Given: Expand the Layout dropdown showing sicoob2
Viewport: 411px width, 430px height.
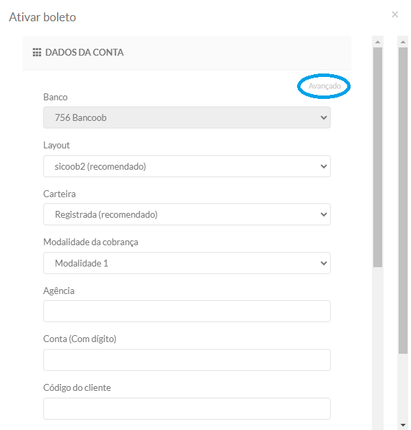Looking at the screenshot, I should pyautogui.click(x=187, y=166).
